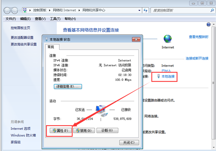The image size is (216, 151).
Task: Click the 538,875,609 received bytes value
Action: point(122,119)
